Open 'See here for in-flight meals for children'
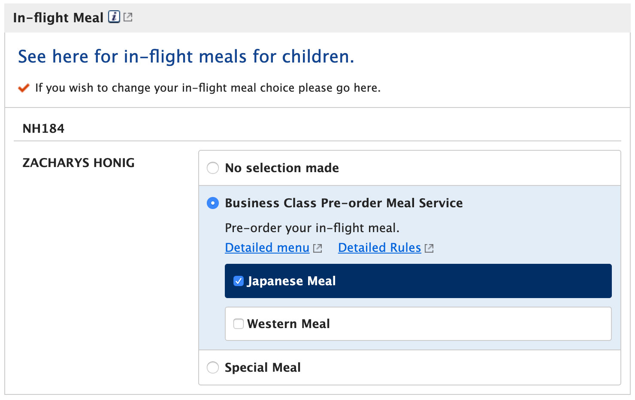Screen dimensions: 635x400 [x=186, y=57]
